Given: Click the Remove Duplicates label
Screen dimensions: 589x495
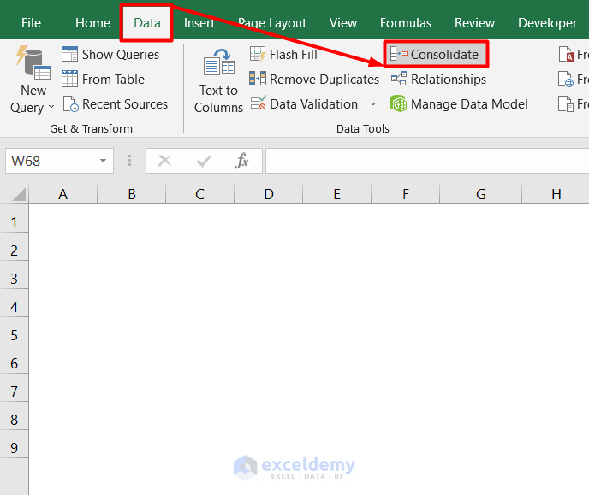Looking at the screenshot, I should [324, 80].
